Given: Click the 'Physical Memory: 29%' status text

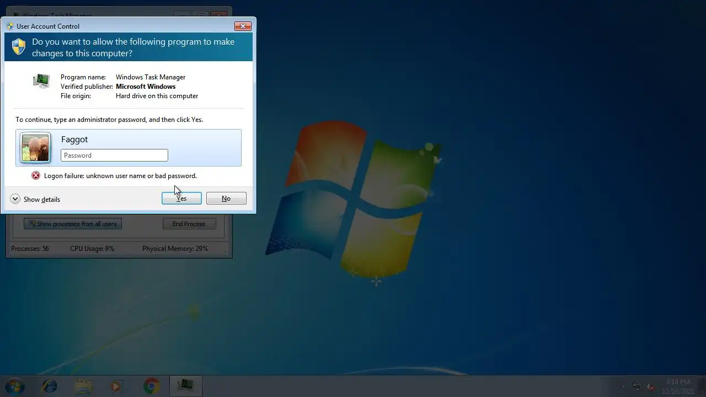Looking at the screenshot, I should (175, 249).
